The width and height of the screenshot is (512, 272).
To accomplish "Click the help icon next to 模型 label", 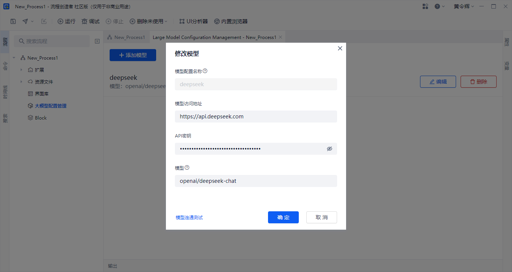I will pyautogui.click(x=187, y=167).
